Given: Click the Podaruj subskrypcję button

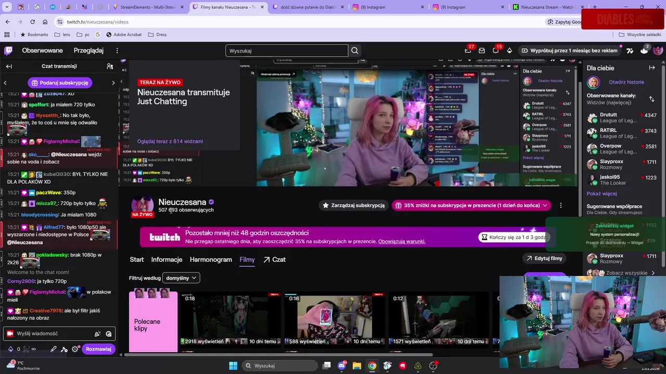Looking at the screenshot, I should (x=60, y=83).
